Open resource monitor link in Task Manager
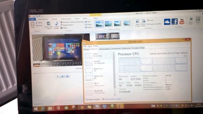This screenshot has height=114, width=203. pyautogui.click(x=112, y=99)
